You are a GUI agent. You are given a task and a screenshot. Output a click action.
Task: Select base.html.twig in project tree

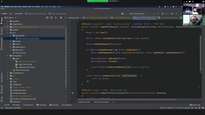click(21, 70)
